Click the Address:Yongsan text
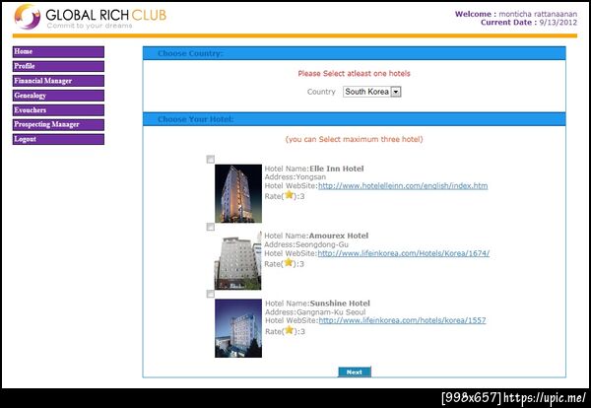Viewport: 591px width, 408px height. click(x=295, y=176)
